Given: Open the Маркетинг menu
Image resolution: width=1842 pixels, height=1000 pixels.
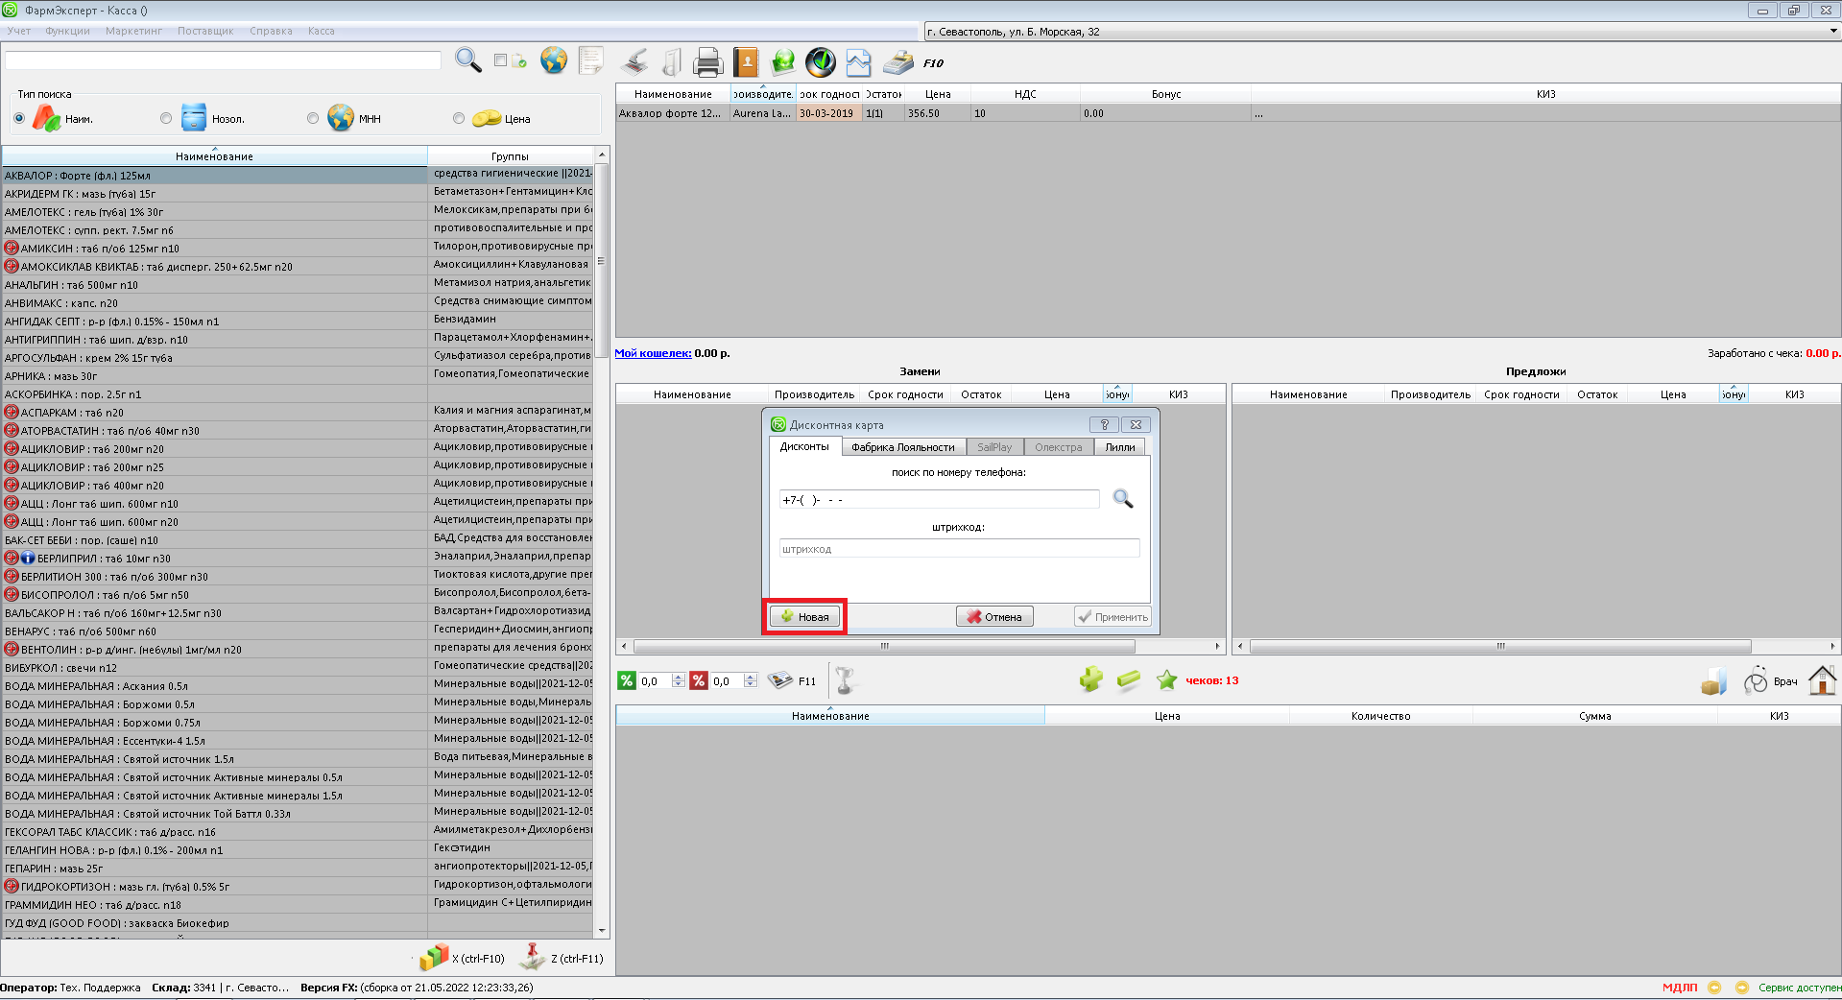Looking at the screenshot, I should coord(133,31).
